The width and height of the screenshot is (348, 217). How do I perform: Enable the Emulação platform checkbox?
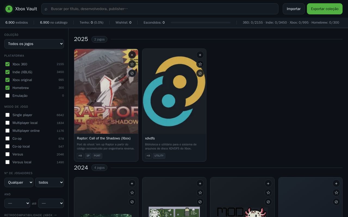[x=8, y=96]
